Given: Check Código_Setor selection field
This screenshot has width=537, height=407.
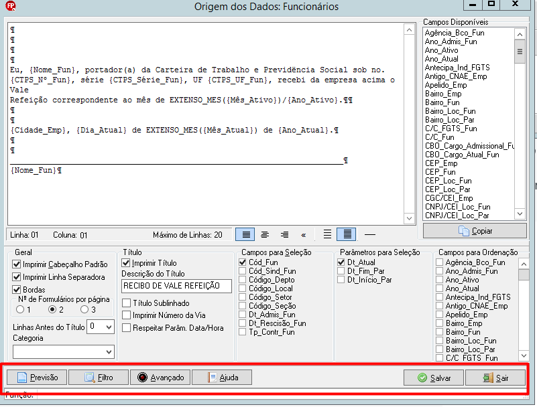Looking at the screenshot, I should click(243, 297).
